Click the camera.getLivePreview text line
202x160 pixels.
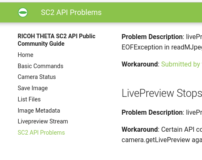162,140
